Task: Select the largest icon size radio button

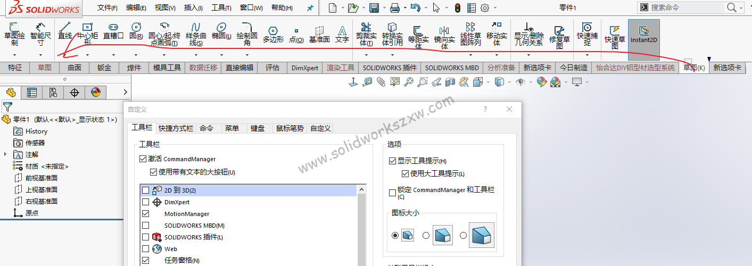Action: pos(464,235)
